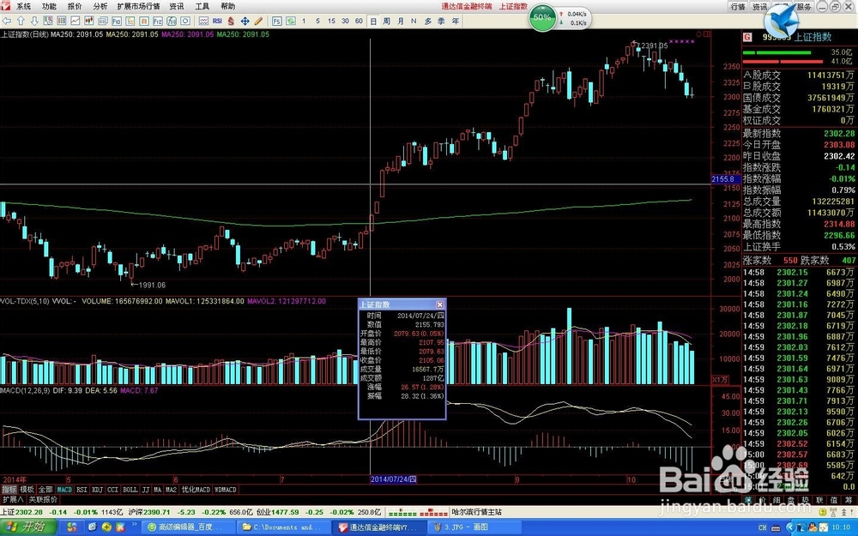Select the 30-minute period button
Image resolution: width=858 pixels, height=536 pixels.
pyautogui.click(x=345, y=21)
